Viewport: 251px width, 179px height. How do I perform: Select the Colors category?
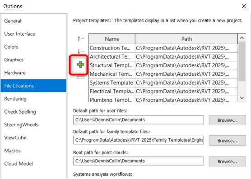[33, 47]
